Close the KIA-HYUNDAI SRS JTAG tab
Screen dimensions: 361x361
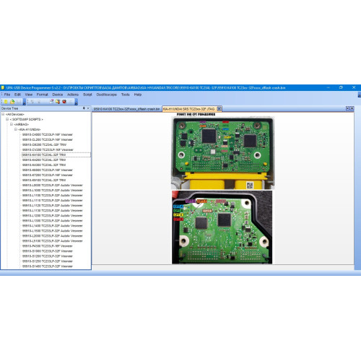click(219, 109)
